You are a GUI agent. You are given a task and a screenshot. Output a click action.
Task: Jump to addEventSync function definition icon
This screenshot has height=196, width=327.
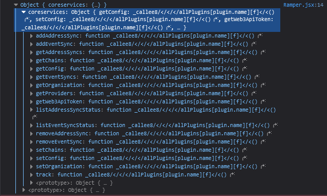pos(254,44)
